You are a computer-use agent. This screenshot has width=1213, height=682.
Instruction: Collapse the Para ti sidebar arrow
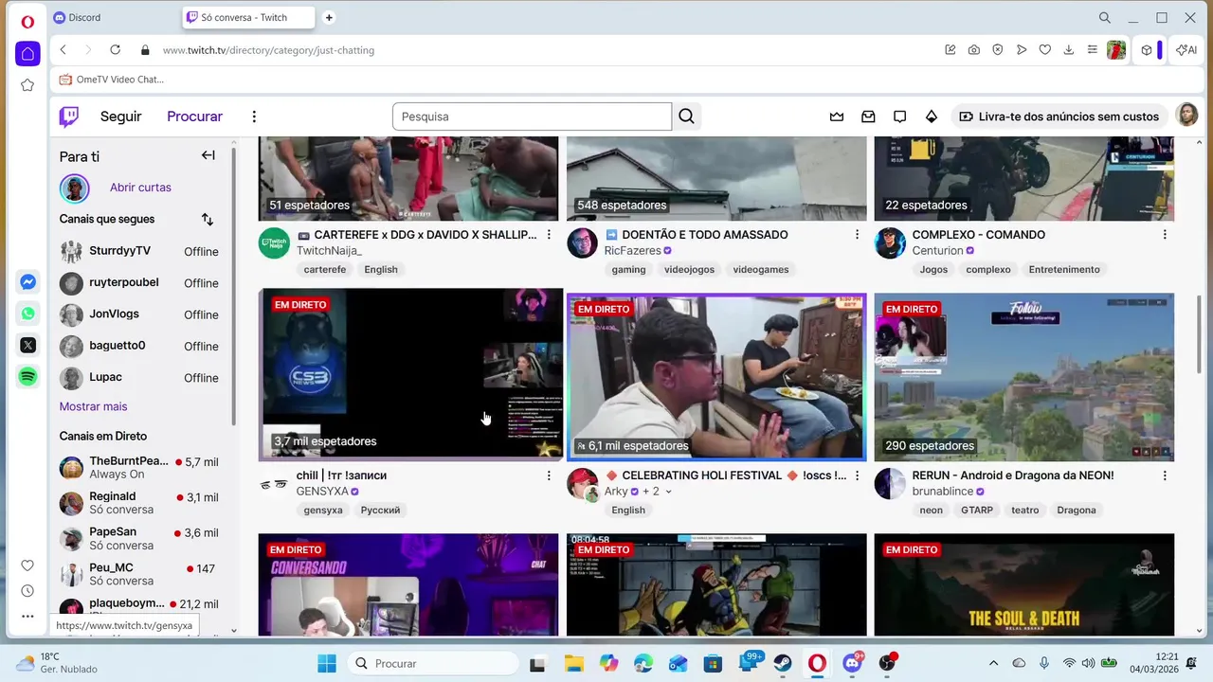pos(208,155)
